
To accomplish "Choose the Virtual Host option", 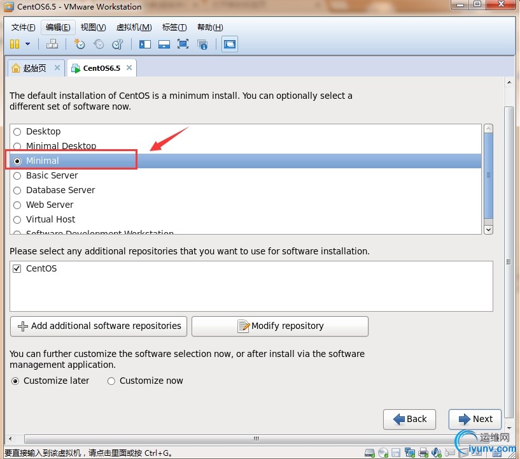I will (x=246, y=219).
